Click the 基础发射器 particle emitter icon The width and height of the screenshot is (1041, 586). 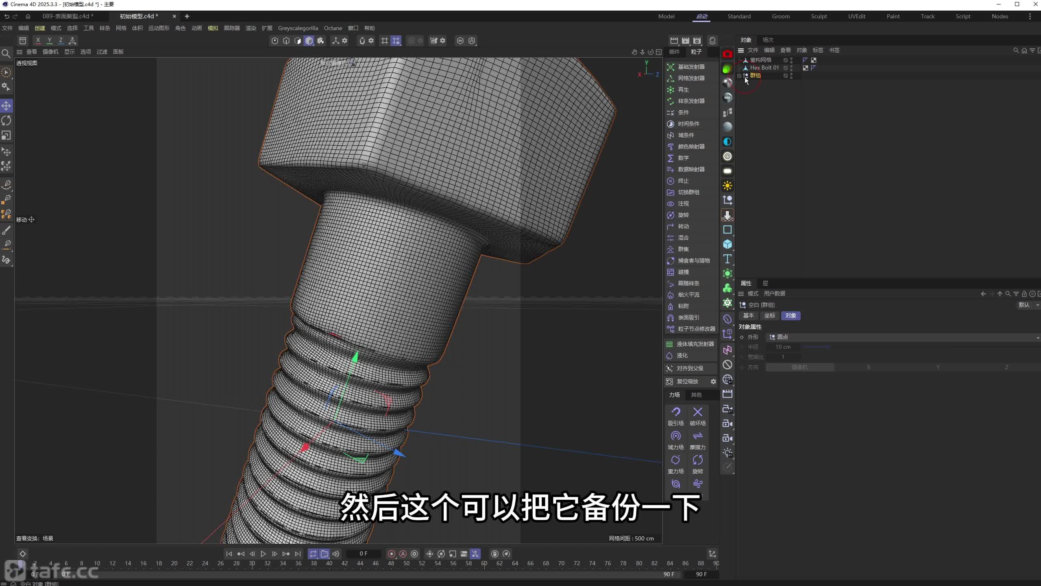click(671, 67)
